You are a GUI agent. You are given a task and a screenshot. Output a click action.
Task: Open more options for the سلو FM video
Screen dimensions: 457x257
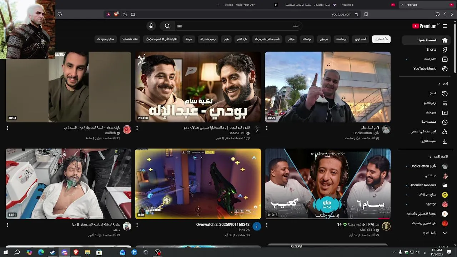267,225
